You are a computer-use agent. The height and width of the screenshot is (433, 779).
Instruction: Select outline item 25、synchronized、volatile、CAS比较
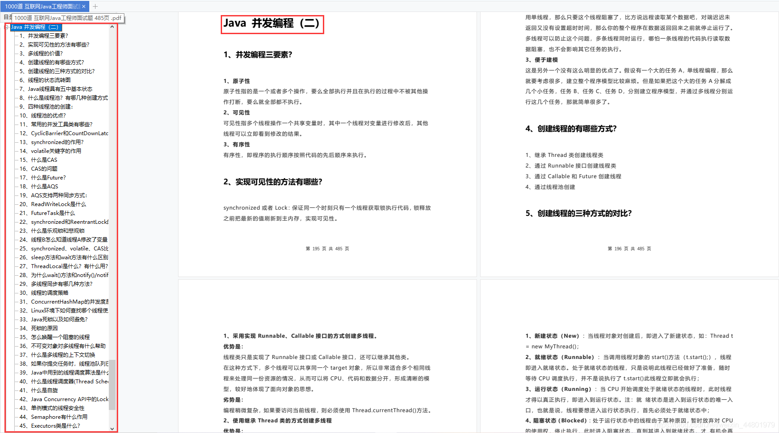[x=64, y=249]
